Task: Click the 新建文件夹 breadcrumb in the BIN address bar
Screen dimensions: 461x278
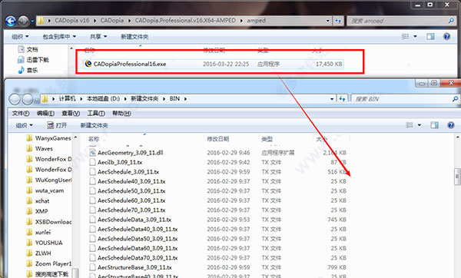Action: pos(144,99)
